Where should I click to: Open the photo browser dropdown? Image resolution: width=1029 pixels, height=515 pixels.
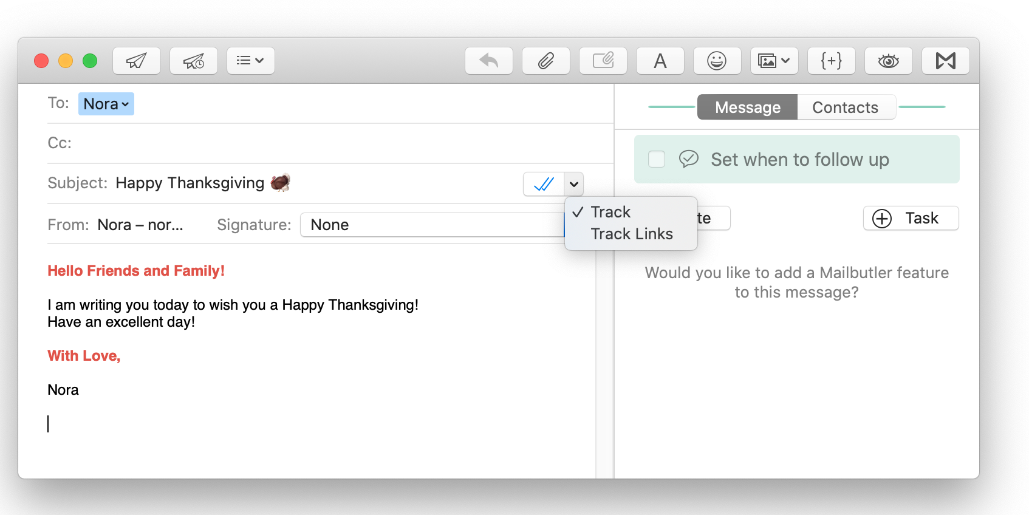click(774, 61)
